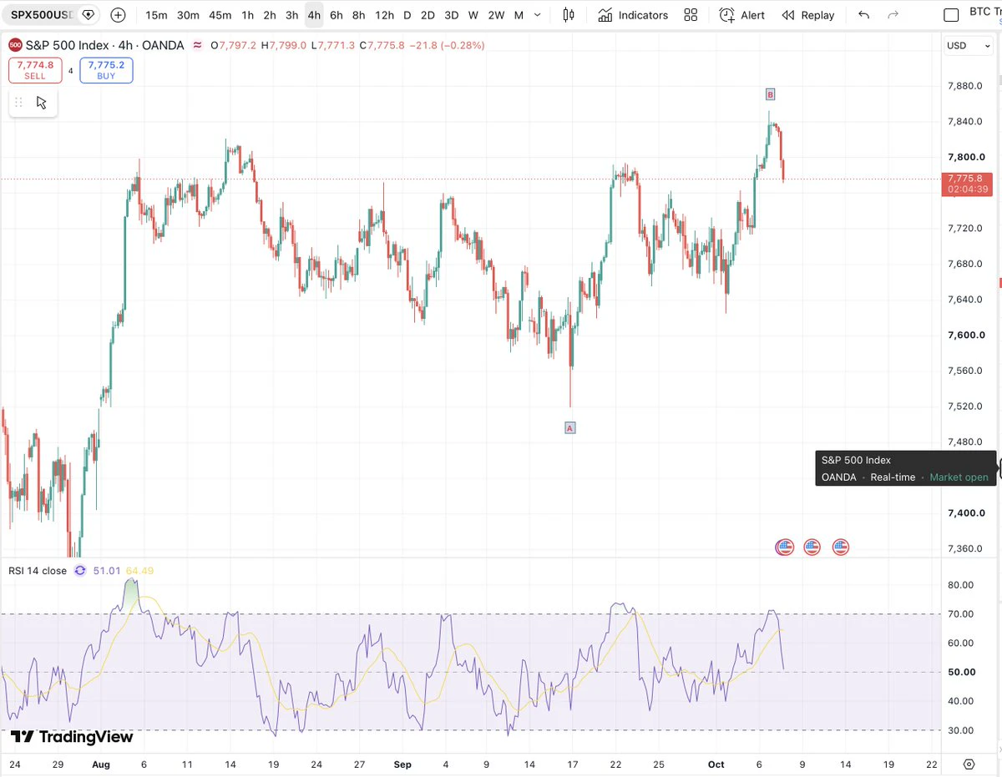Click the RSI value 51.01

(x=107, y=571)
